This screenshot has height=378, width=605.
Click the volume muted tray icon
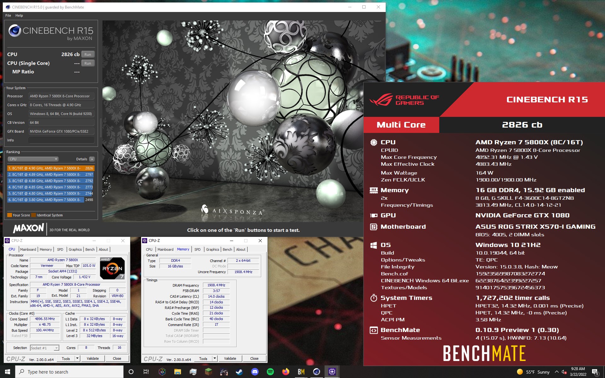coord(564,372)
